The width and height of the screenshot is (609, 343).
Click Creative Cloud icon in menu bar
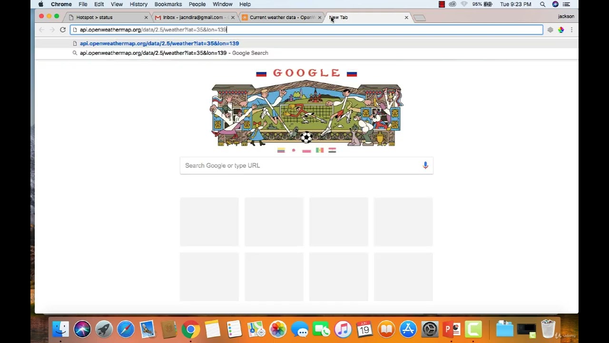pos(452,4)
